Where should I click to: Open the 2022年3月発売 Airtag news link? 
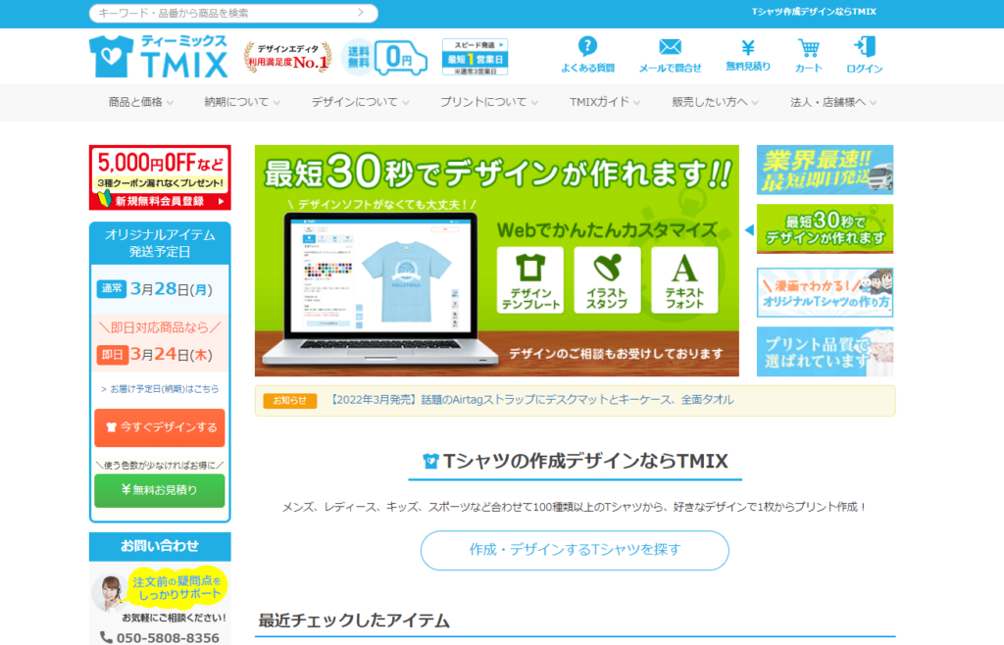coord(531,400)
